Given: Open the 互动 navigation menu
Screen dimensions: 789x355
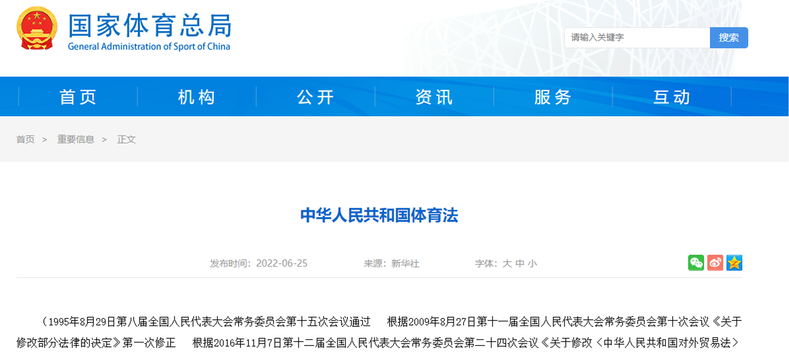Looking at the screenshot, I should pyautogui.click(x=672, y=97).
